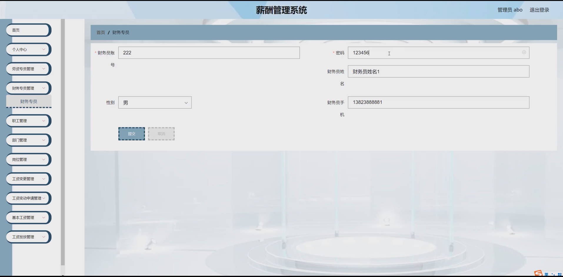Click the 薪酬管理系统 title text
This screenshot has height=277, width=563.
pos(281,10)
